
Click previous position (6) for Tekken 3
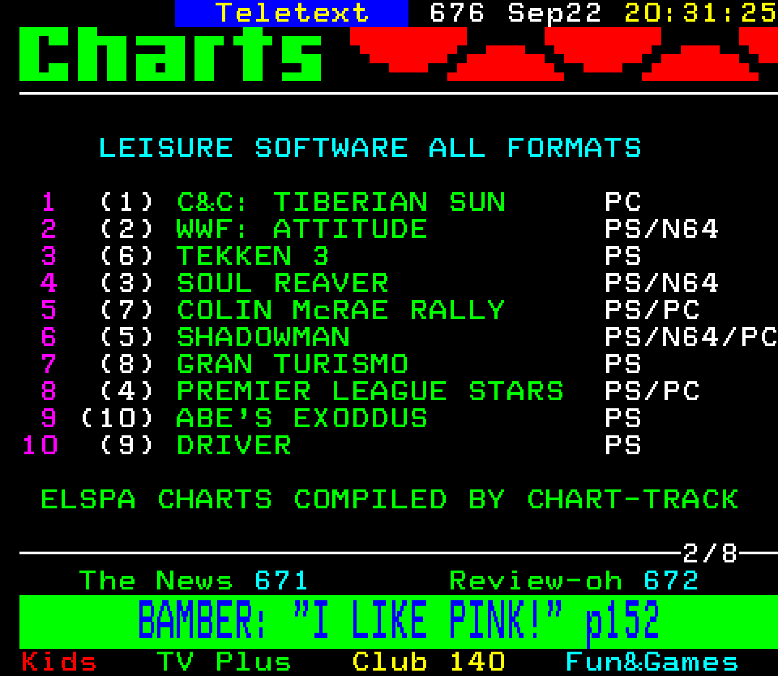point(126,256)
